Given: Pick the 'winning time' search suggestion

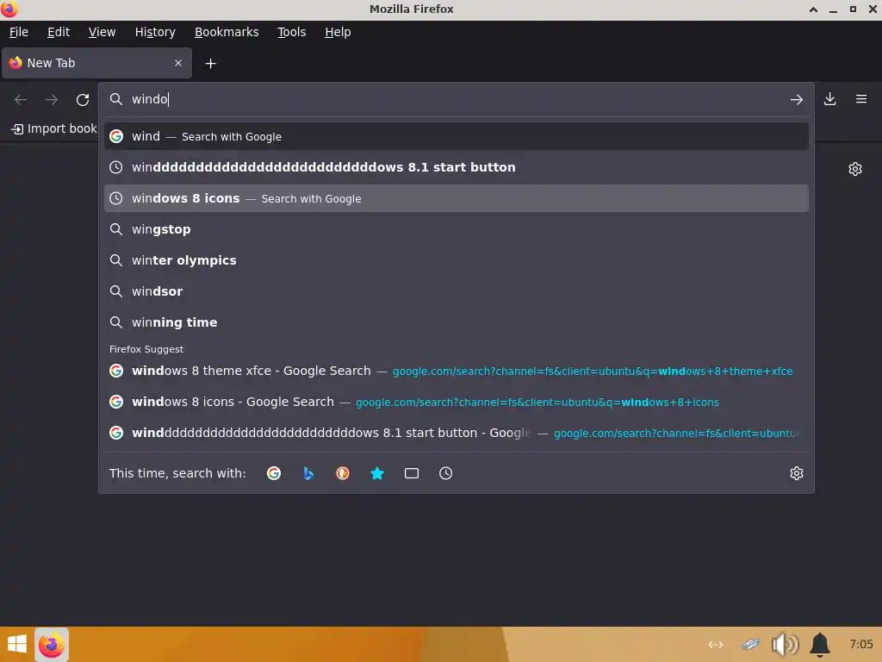Looking at the screenshot, I should (x=457, y=322).
